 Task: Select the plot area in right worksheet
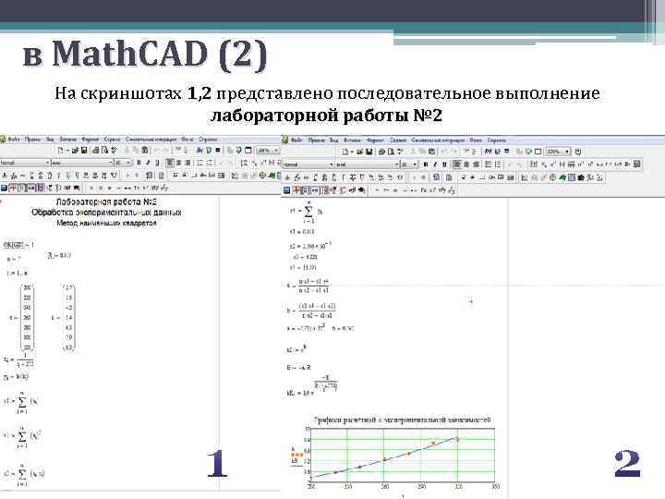pos(403,455)
